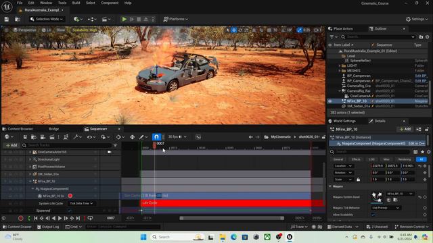Viewport: 433px width, 243px height.
Task: Open the Help menu
Action: (x=128, y=3)
